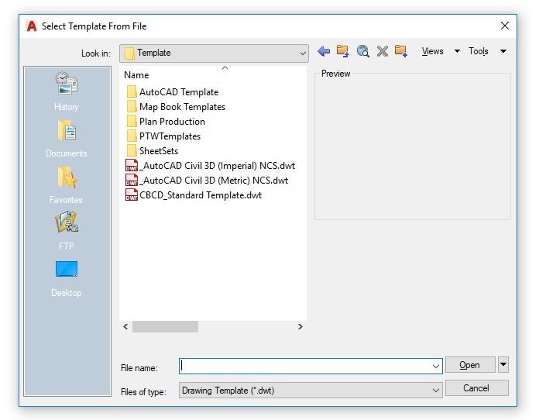Go back using blue arrow icon
This screenshot has width=539, height=420.
tap(324, 52)
